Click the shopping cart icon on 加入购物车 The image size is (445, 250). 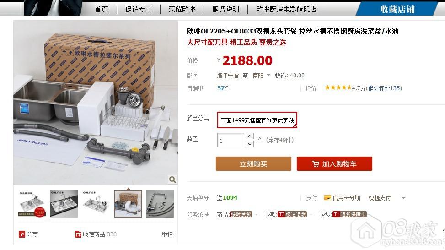(315, 164)
